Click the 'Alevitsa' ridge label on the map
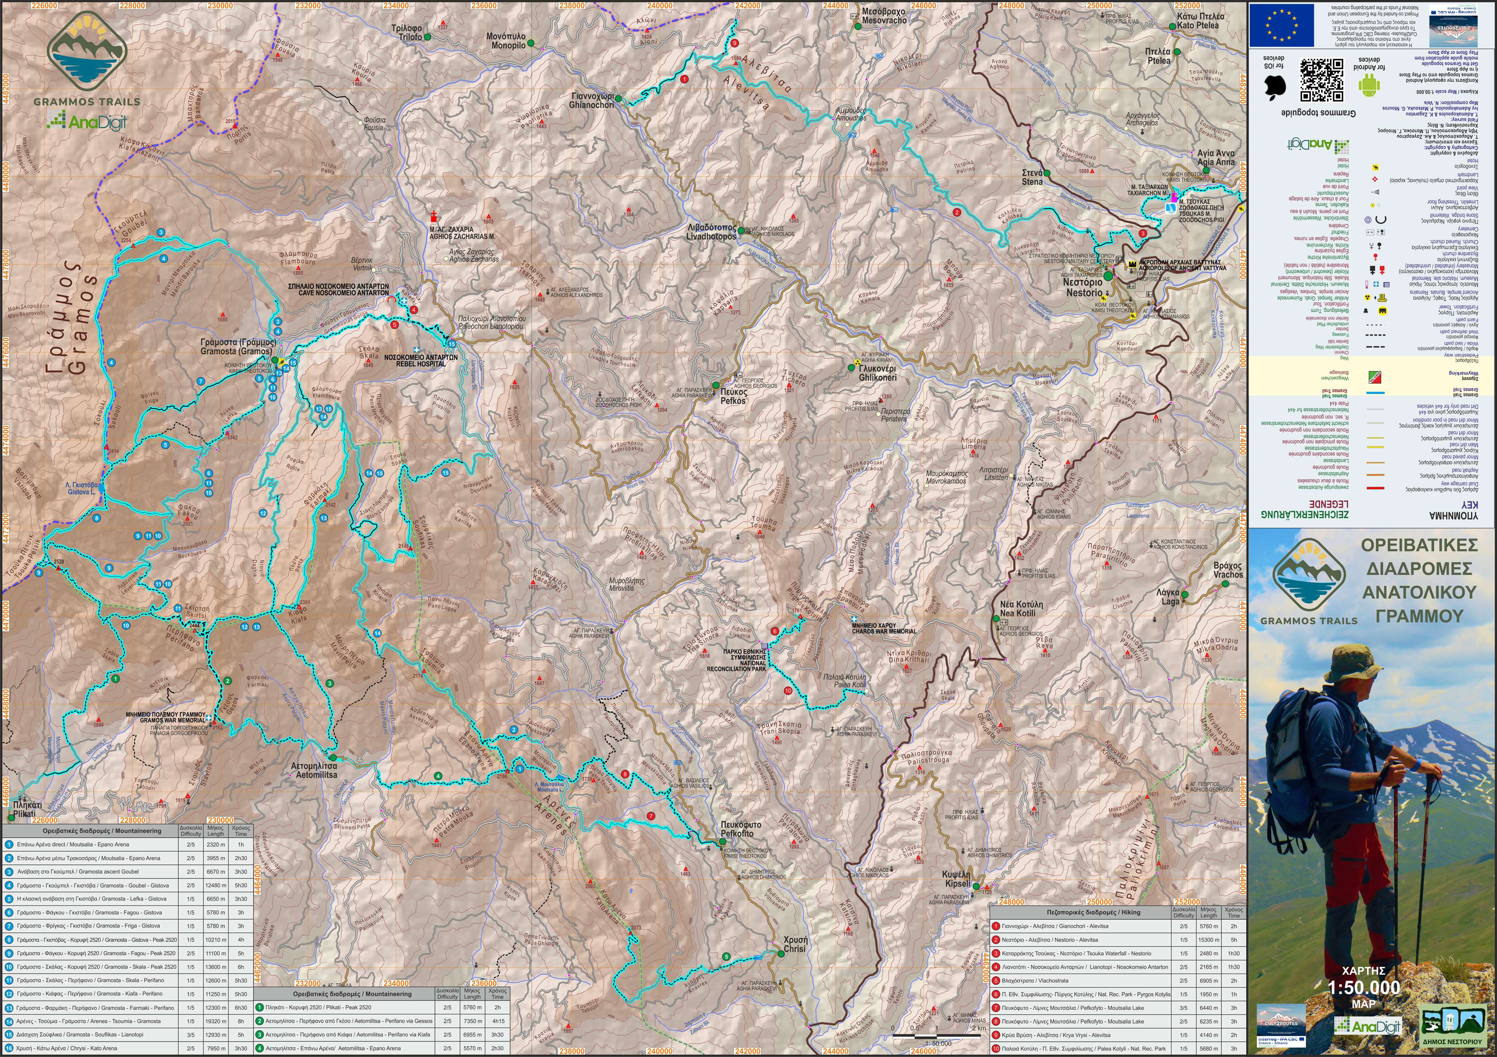 [747, 91]
